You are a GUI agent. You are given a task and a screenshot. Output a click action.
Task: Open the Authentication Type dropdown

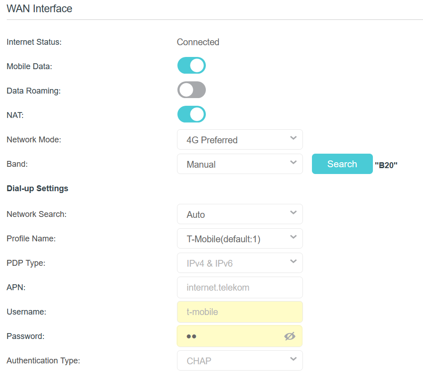pos(240,361)
